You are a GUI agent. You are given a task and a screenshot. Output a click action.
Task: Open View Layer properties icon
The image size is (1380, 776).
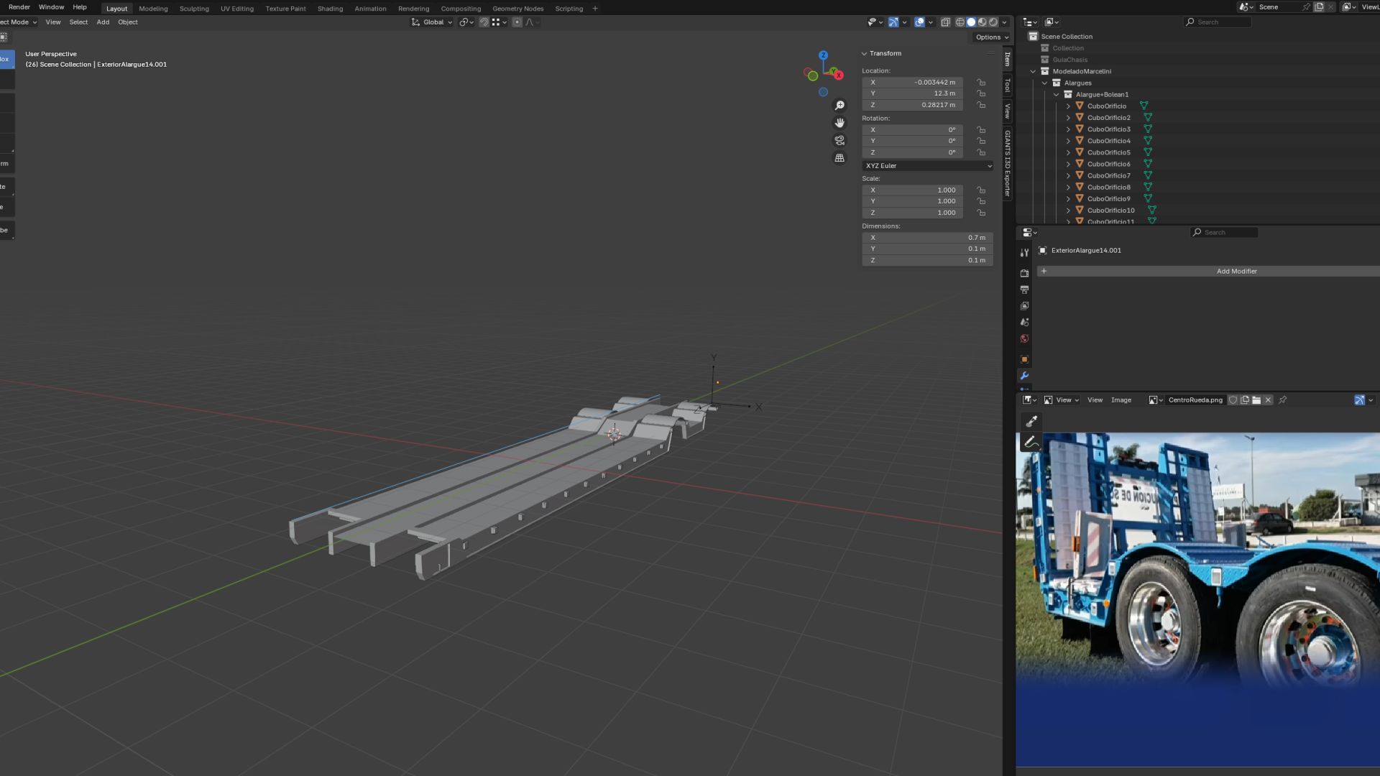(x=1024, y=306)
